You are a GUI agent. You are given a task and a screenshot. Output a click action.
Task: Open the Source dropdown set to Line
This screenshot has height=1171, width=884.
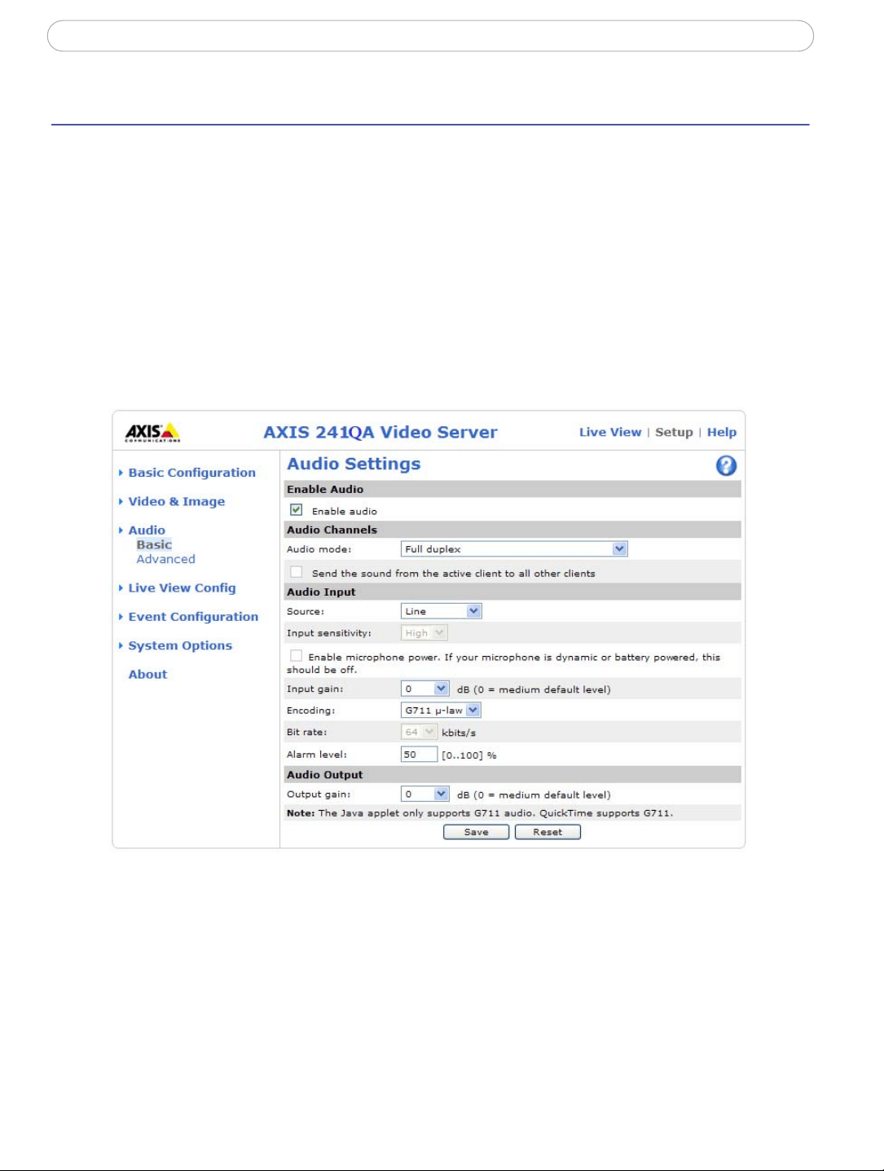(442, 611)
